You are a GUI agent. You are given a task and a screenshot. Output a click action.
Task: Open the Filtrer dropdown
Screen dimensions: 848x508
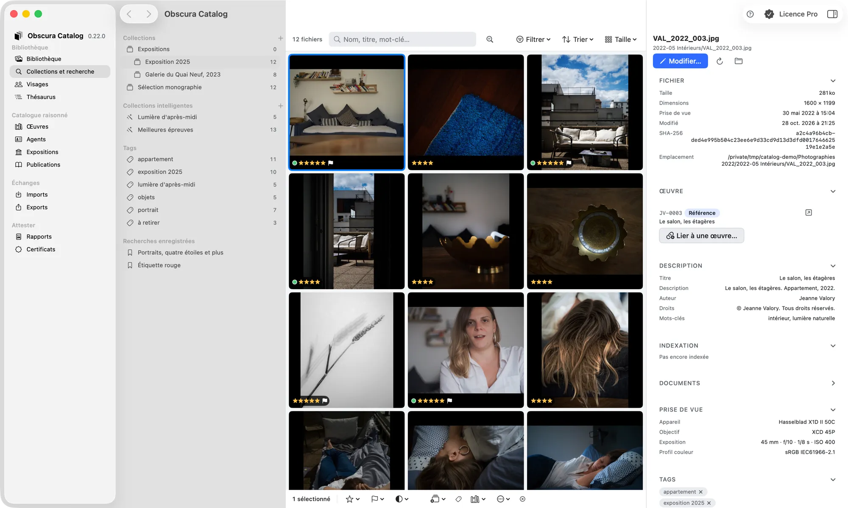tap(533, 39)
